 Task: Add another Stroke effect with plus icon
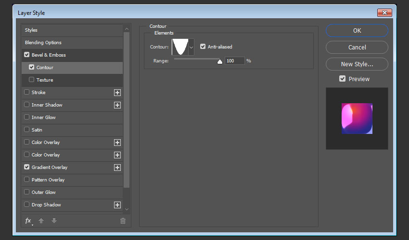coord(117,93)
